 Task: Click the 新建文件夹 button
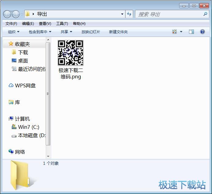click(118, 32)
